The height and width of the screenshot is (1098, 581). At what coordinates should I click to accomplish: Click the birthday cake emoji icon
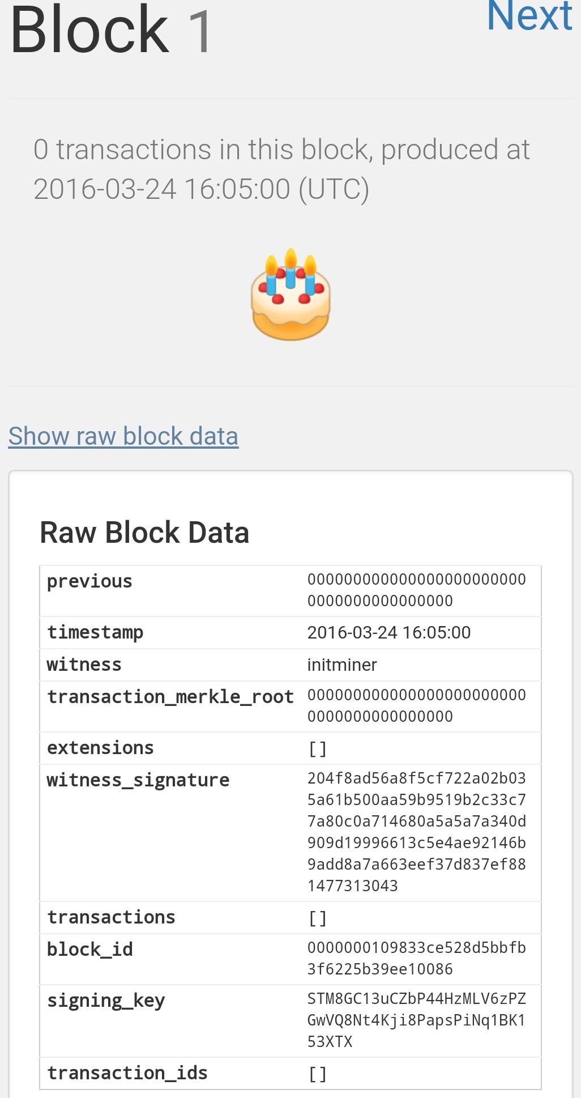click(x=290, y=295)
